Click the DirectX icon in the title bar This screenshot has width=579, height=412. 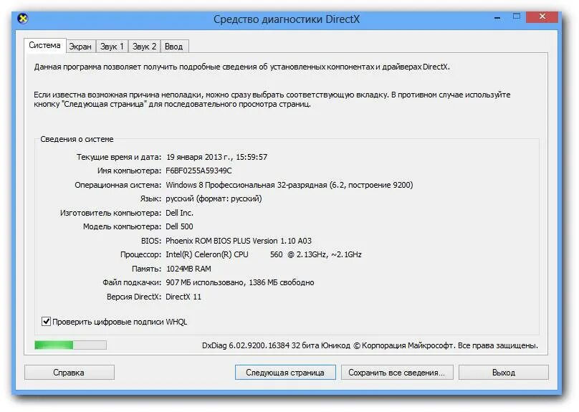click(23, 19)
